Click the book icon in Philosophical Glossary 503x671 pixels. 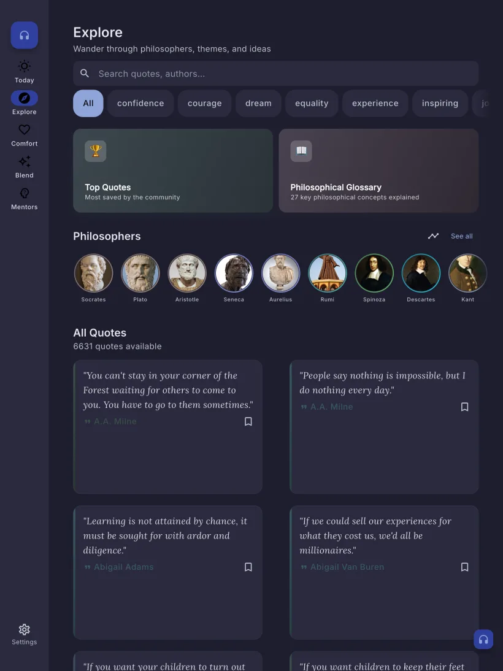(x=301, y=151)
